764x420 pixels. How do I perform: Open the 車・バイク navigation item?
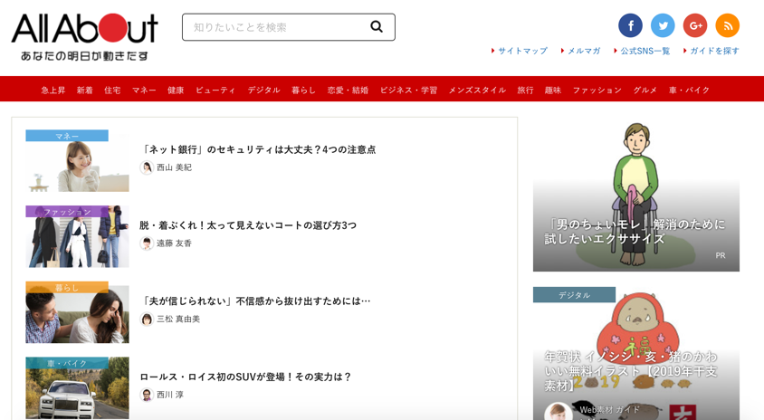pyautogui.click(x=689, y=90)
